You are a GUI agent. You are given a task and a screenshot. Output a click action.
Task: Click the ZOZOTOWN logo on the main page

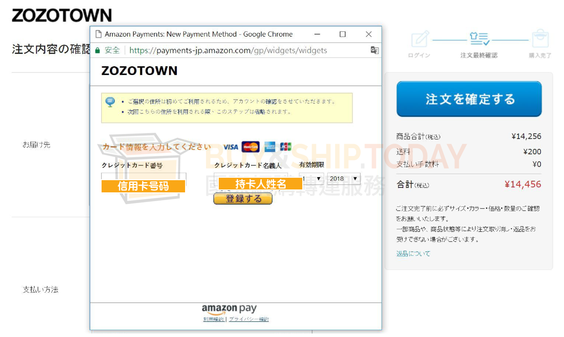[62, 16]
